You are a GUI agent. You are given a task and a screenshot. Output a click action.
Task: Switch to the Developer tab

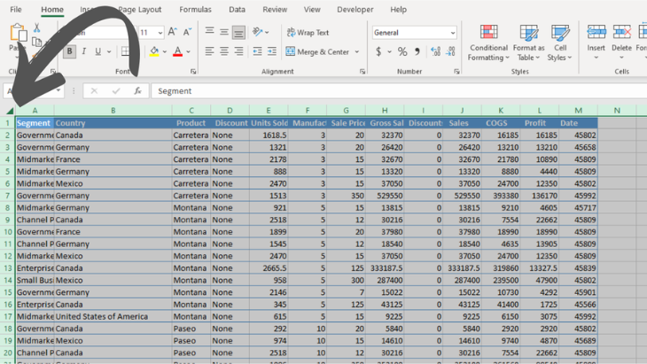[355, 10]
